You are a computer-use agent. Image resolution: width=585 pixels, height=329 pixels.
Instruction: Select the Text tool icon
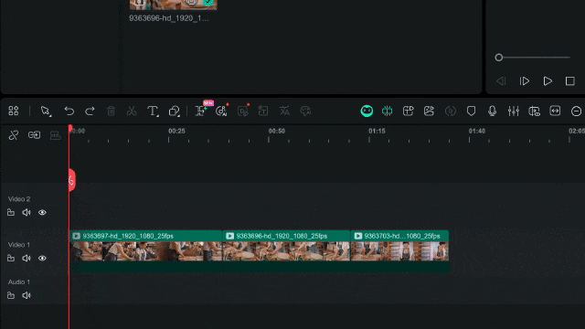click(153, 111)
